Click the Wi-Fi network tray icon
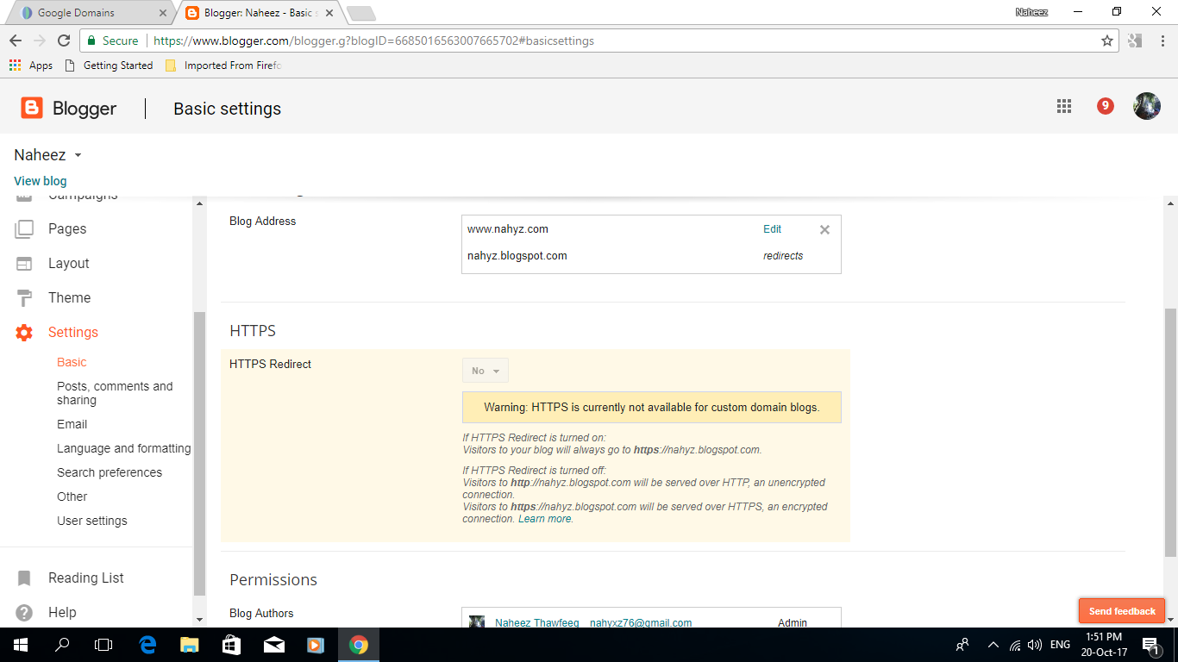1178x662 pixels. point(1015,645)
